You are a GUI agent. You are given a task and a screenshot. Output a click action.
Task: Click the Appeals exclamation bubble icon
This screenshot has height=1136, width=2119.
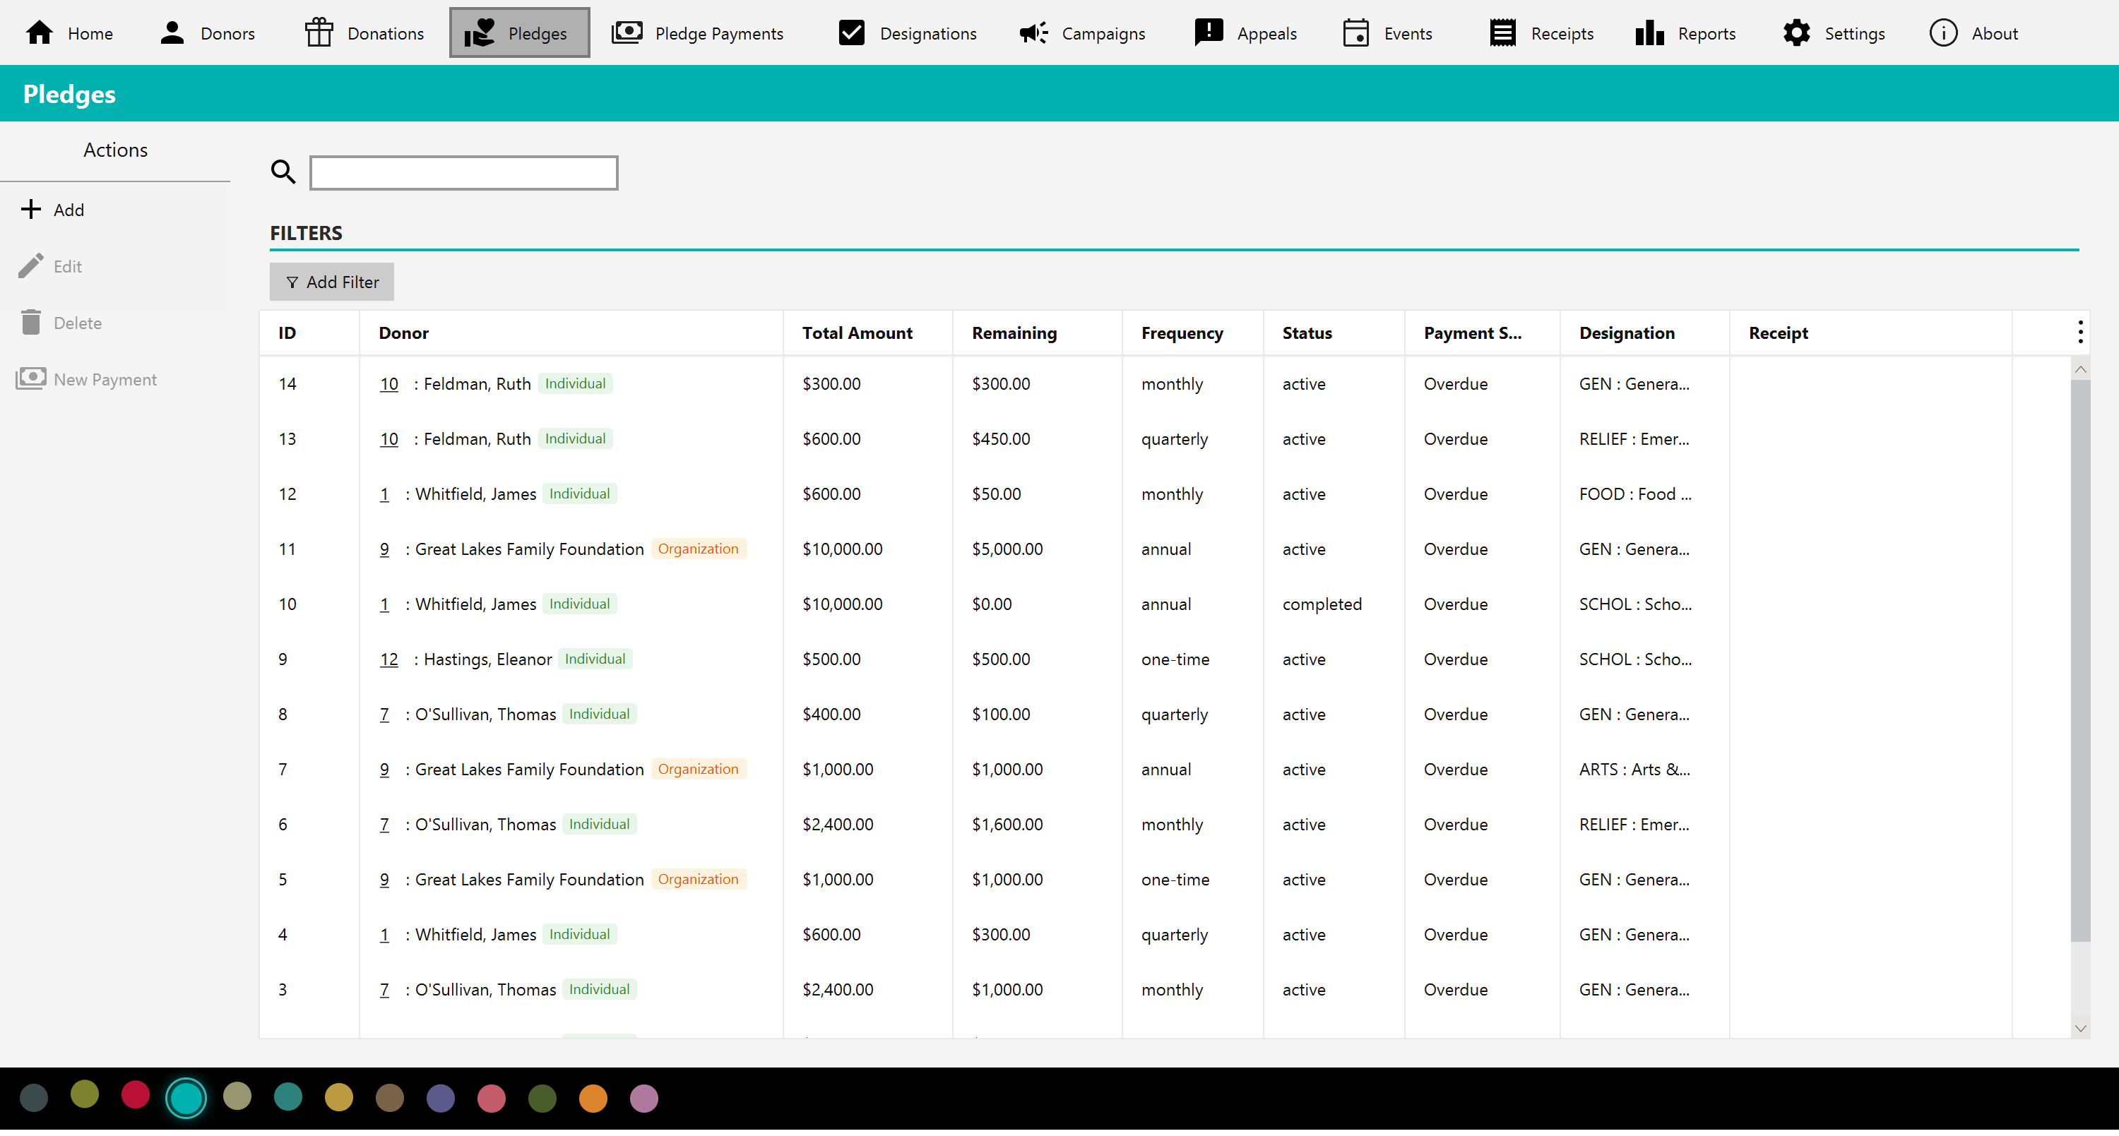(x=1209, y=33)
